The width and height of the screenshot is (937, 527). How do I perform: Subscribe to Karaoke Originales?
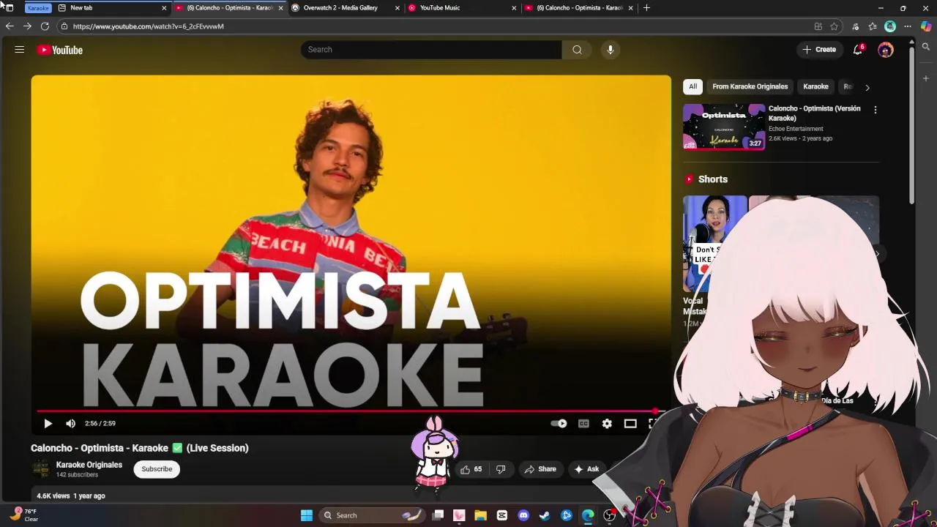157,469
